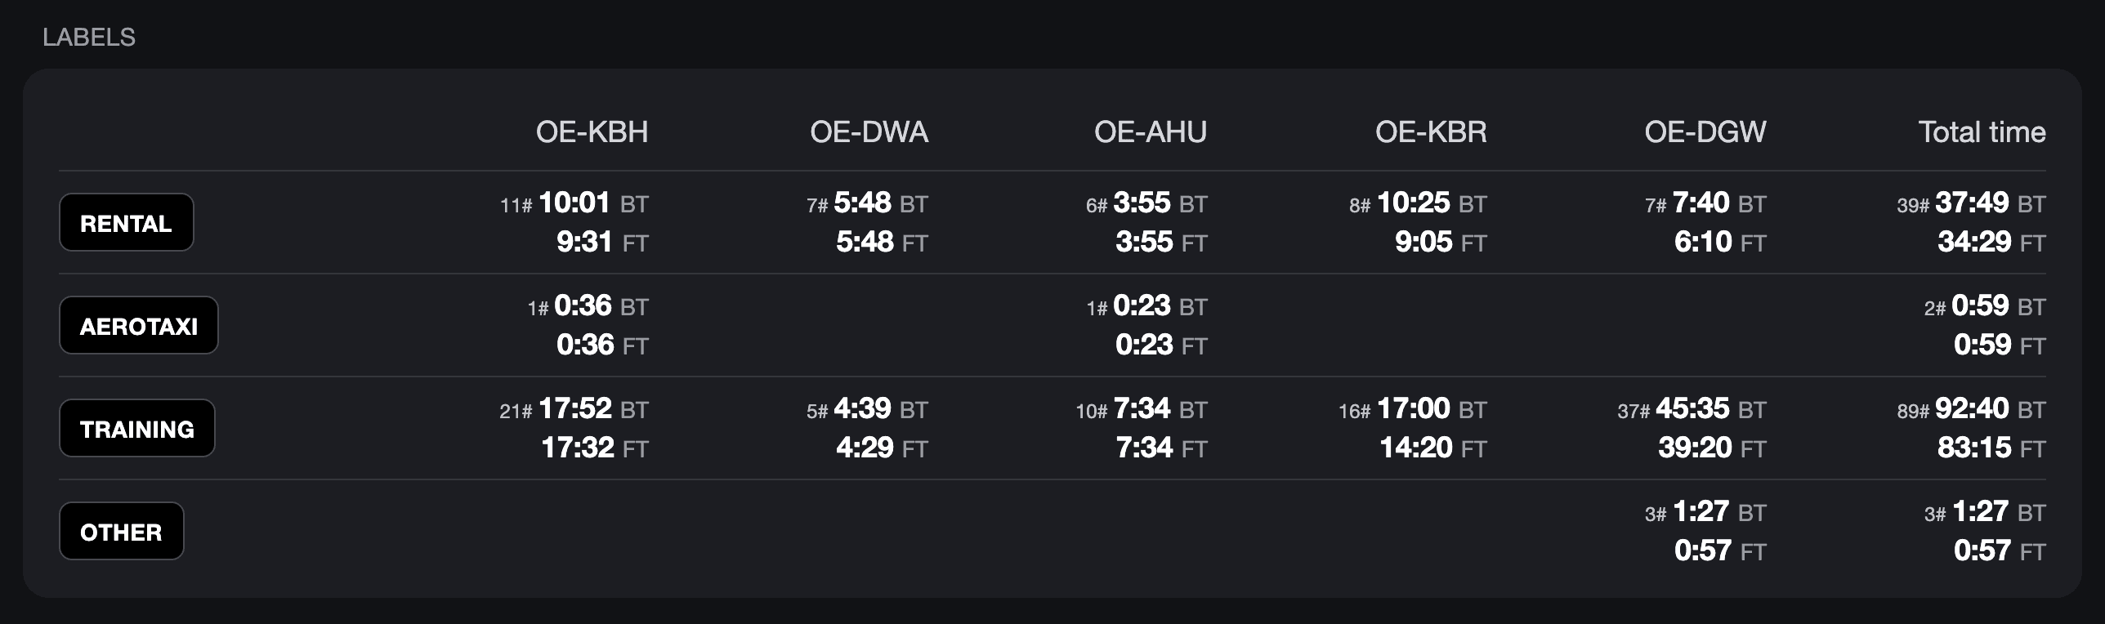The image size is (2105, 624).
Task: Select RENTAL OE-KBR block time 10:25
Action: pos(1414,203)
